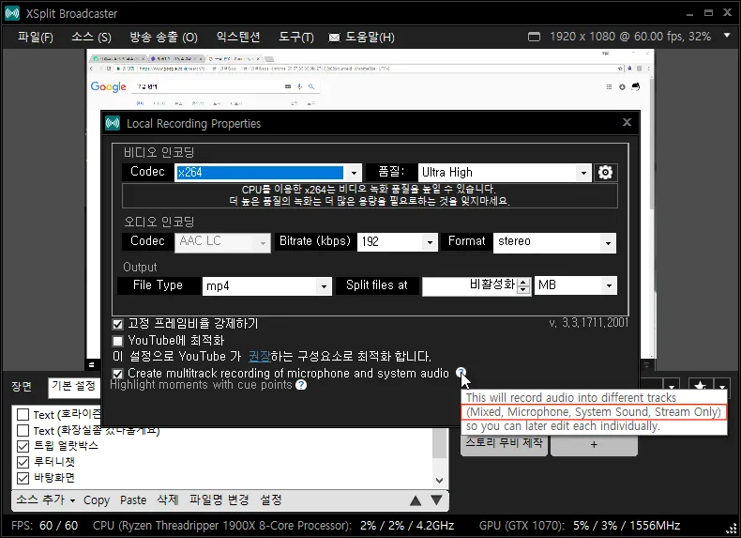Hide the 트윕 얼랏박스 source
This screenshot has height=538, width=741.
coord(23,446)
